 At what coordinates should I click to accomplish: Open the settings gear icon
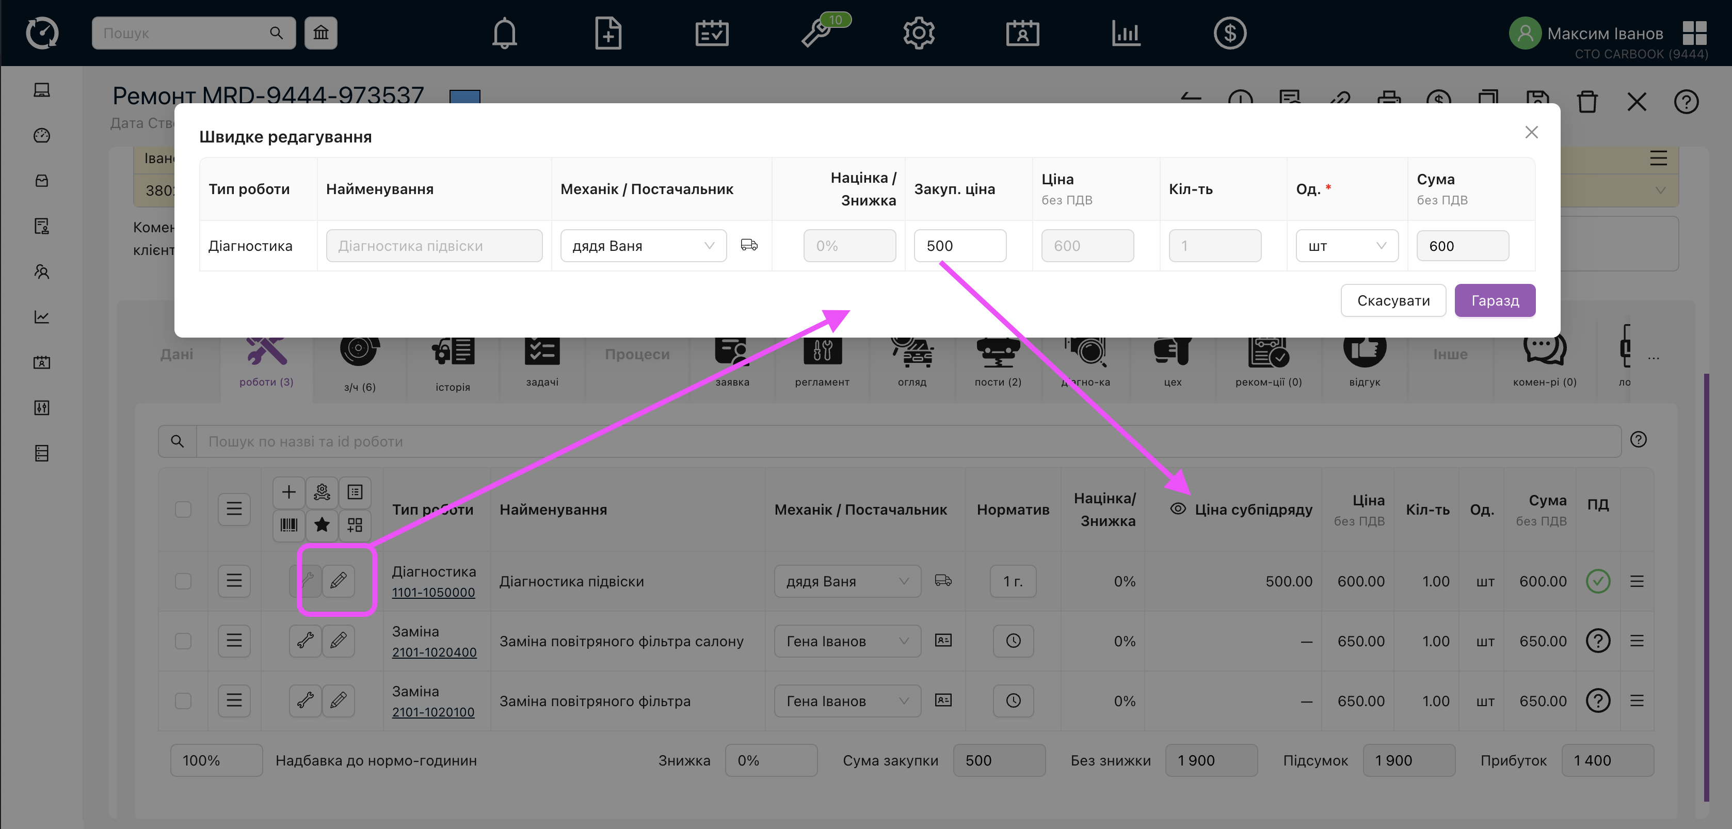pyautogui.click(x=919, y=33)
